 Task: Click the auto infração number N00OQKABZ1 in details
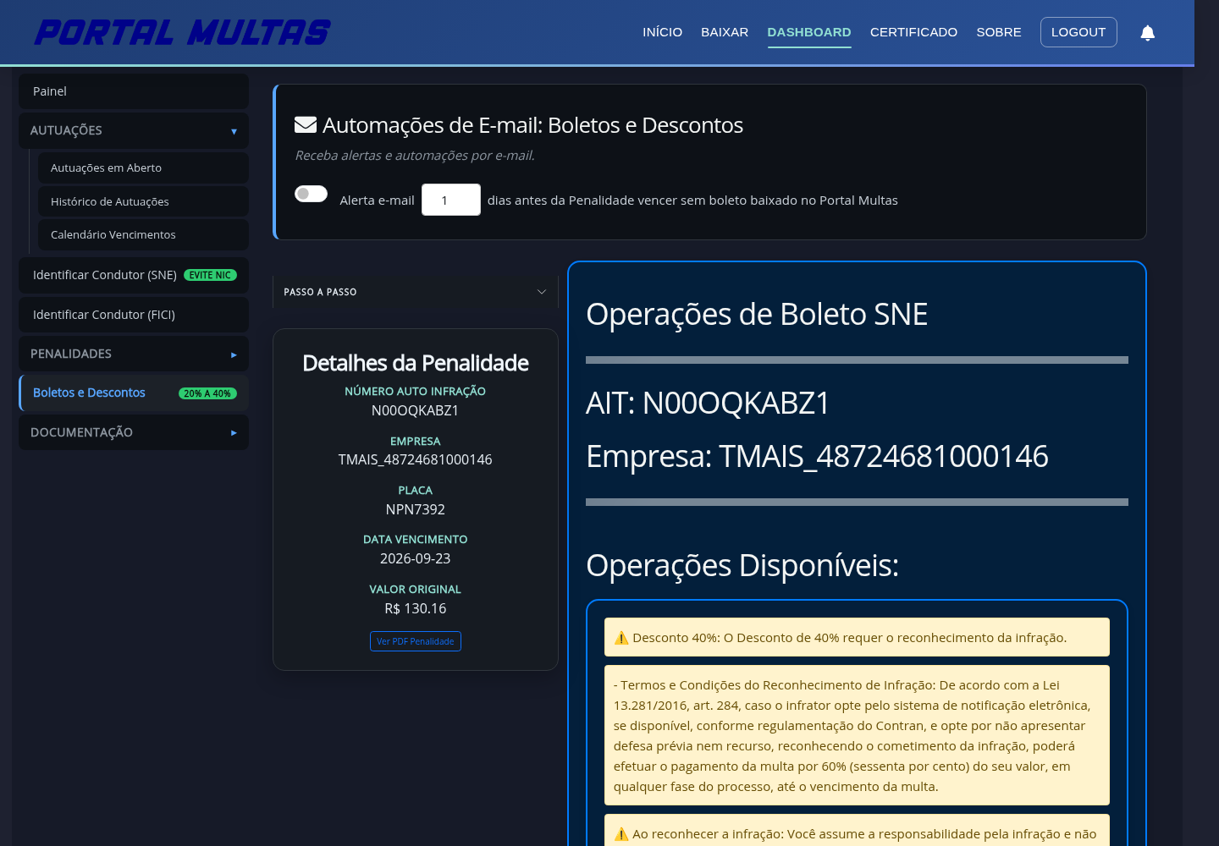[416, 410]
